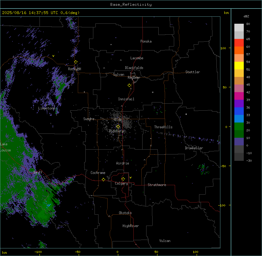Click the yellow marker below Cochrane
262x256 pixels.
[x=103, y=179]
